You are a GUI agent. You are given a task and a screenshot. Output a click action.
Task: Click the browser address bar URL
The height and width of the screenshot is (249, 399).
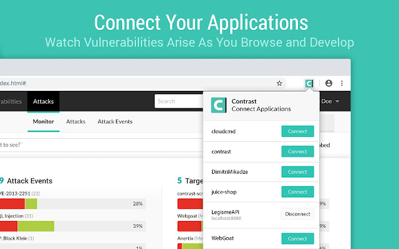tap(13, 83)
